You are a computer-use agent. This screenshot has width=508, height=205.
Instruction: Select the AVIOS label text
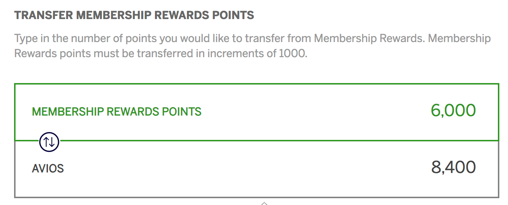click(x=48, y=168)
